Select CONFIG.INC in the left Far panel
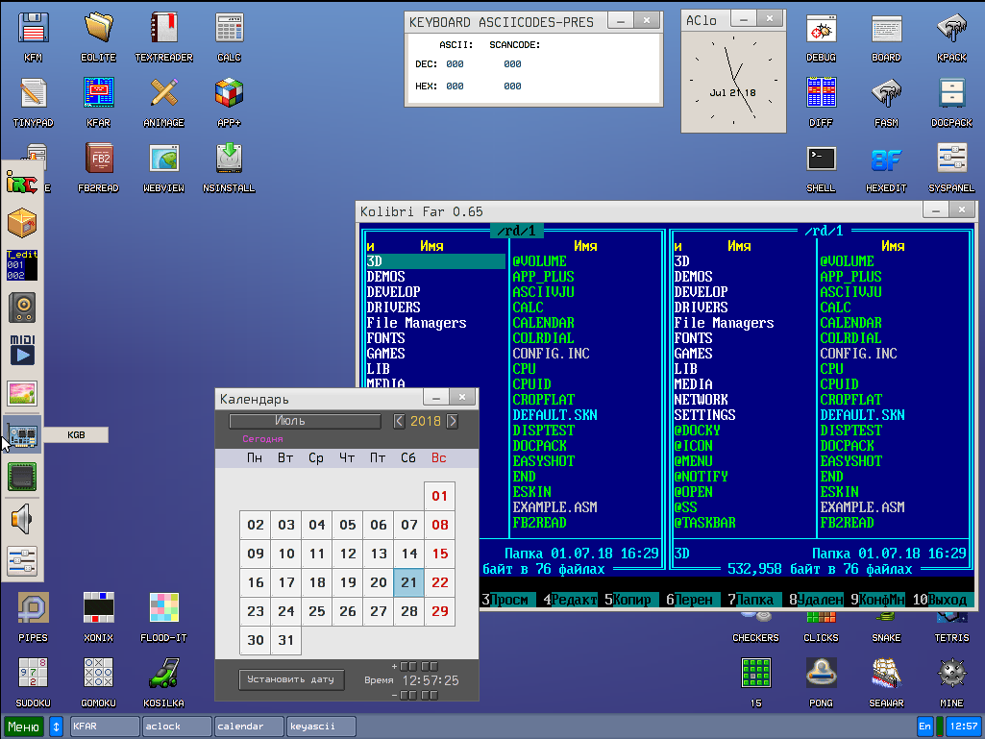Image resolution: width=985 pixels, height=739 pixels. click(551, 354)
